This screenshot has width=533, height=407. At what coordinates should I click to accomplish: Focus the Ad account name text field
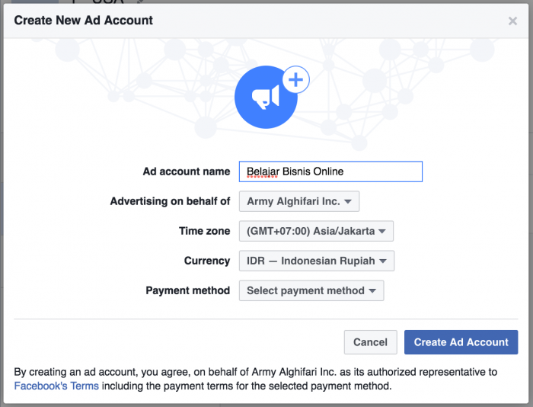[330, 171]
